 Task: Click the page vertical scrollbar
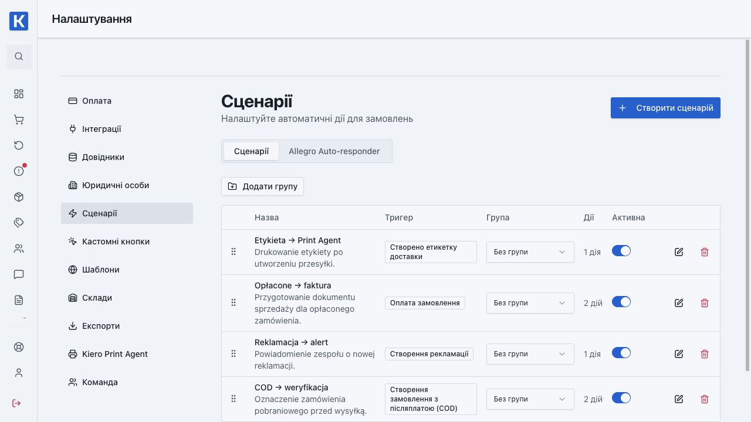747,205
